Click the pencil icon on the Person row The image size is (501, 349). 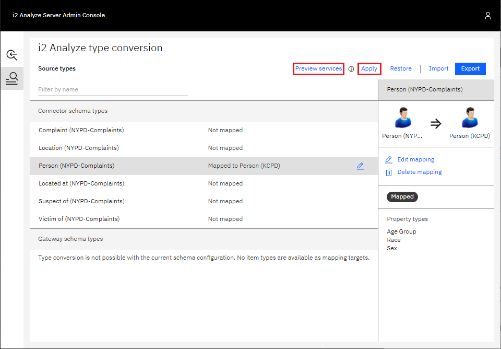[x=360, y=166]
